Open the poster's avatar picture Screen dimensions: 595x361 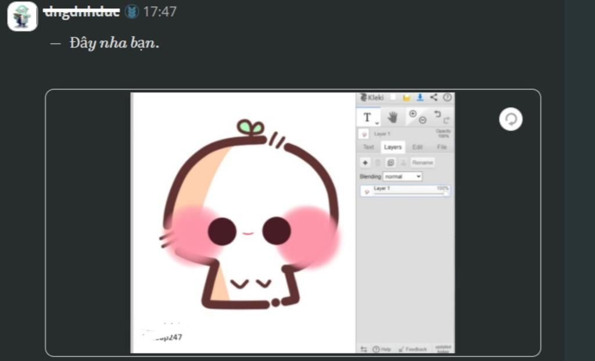point(22,16)
